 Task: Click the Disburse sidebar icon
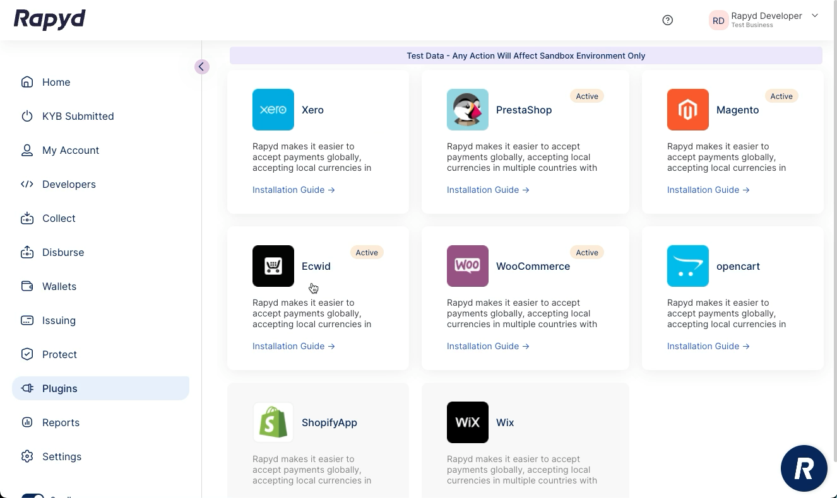(x=27, y=252)
